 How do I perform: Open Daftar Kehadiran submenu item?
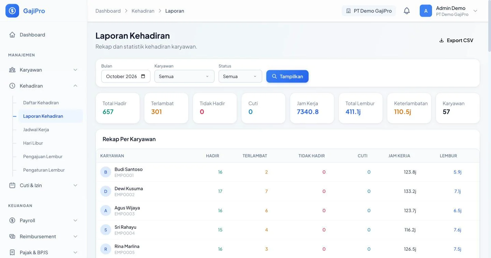[50, 103]
